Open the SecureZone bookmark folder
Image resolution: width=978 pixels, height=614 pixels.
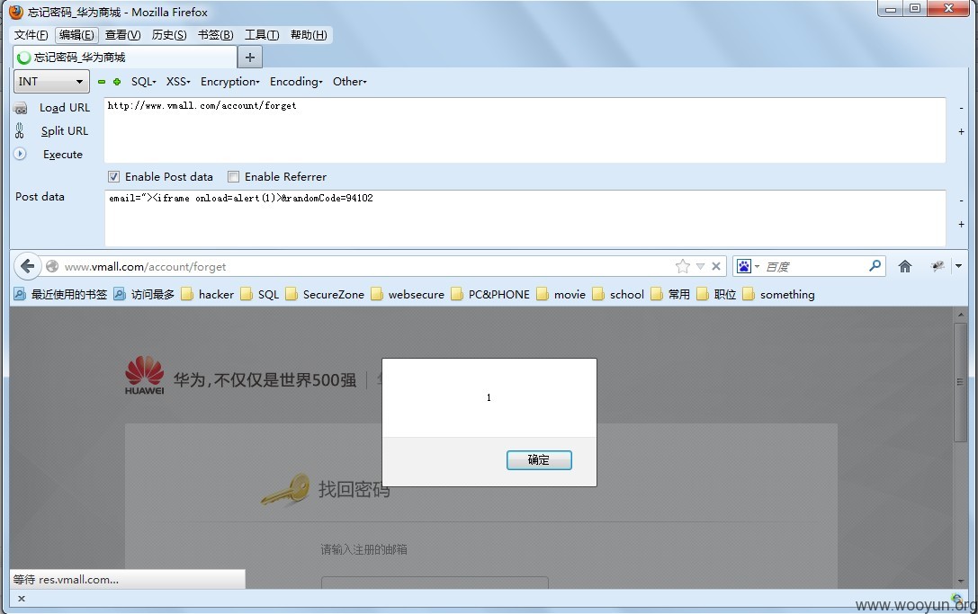click(325, 294)
